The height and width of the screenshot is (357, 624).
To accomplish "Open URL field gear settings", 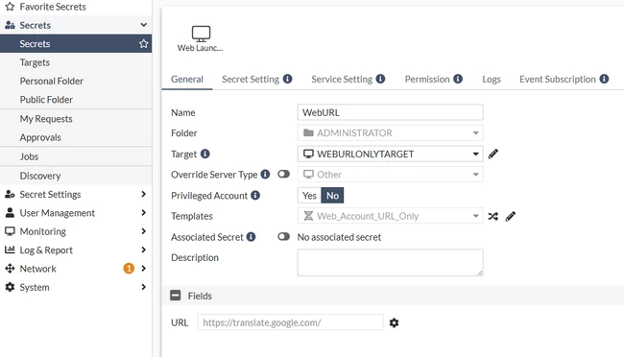I will click(x=394, y=322).
